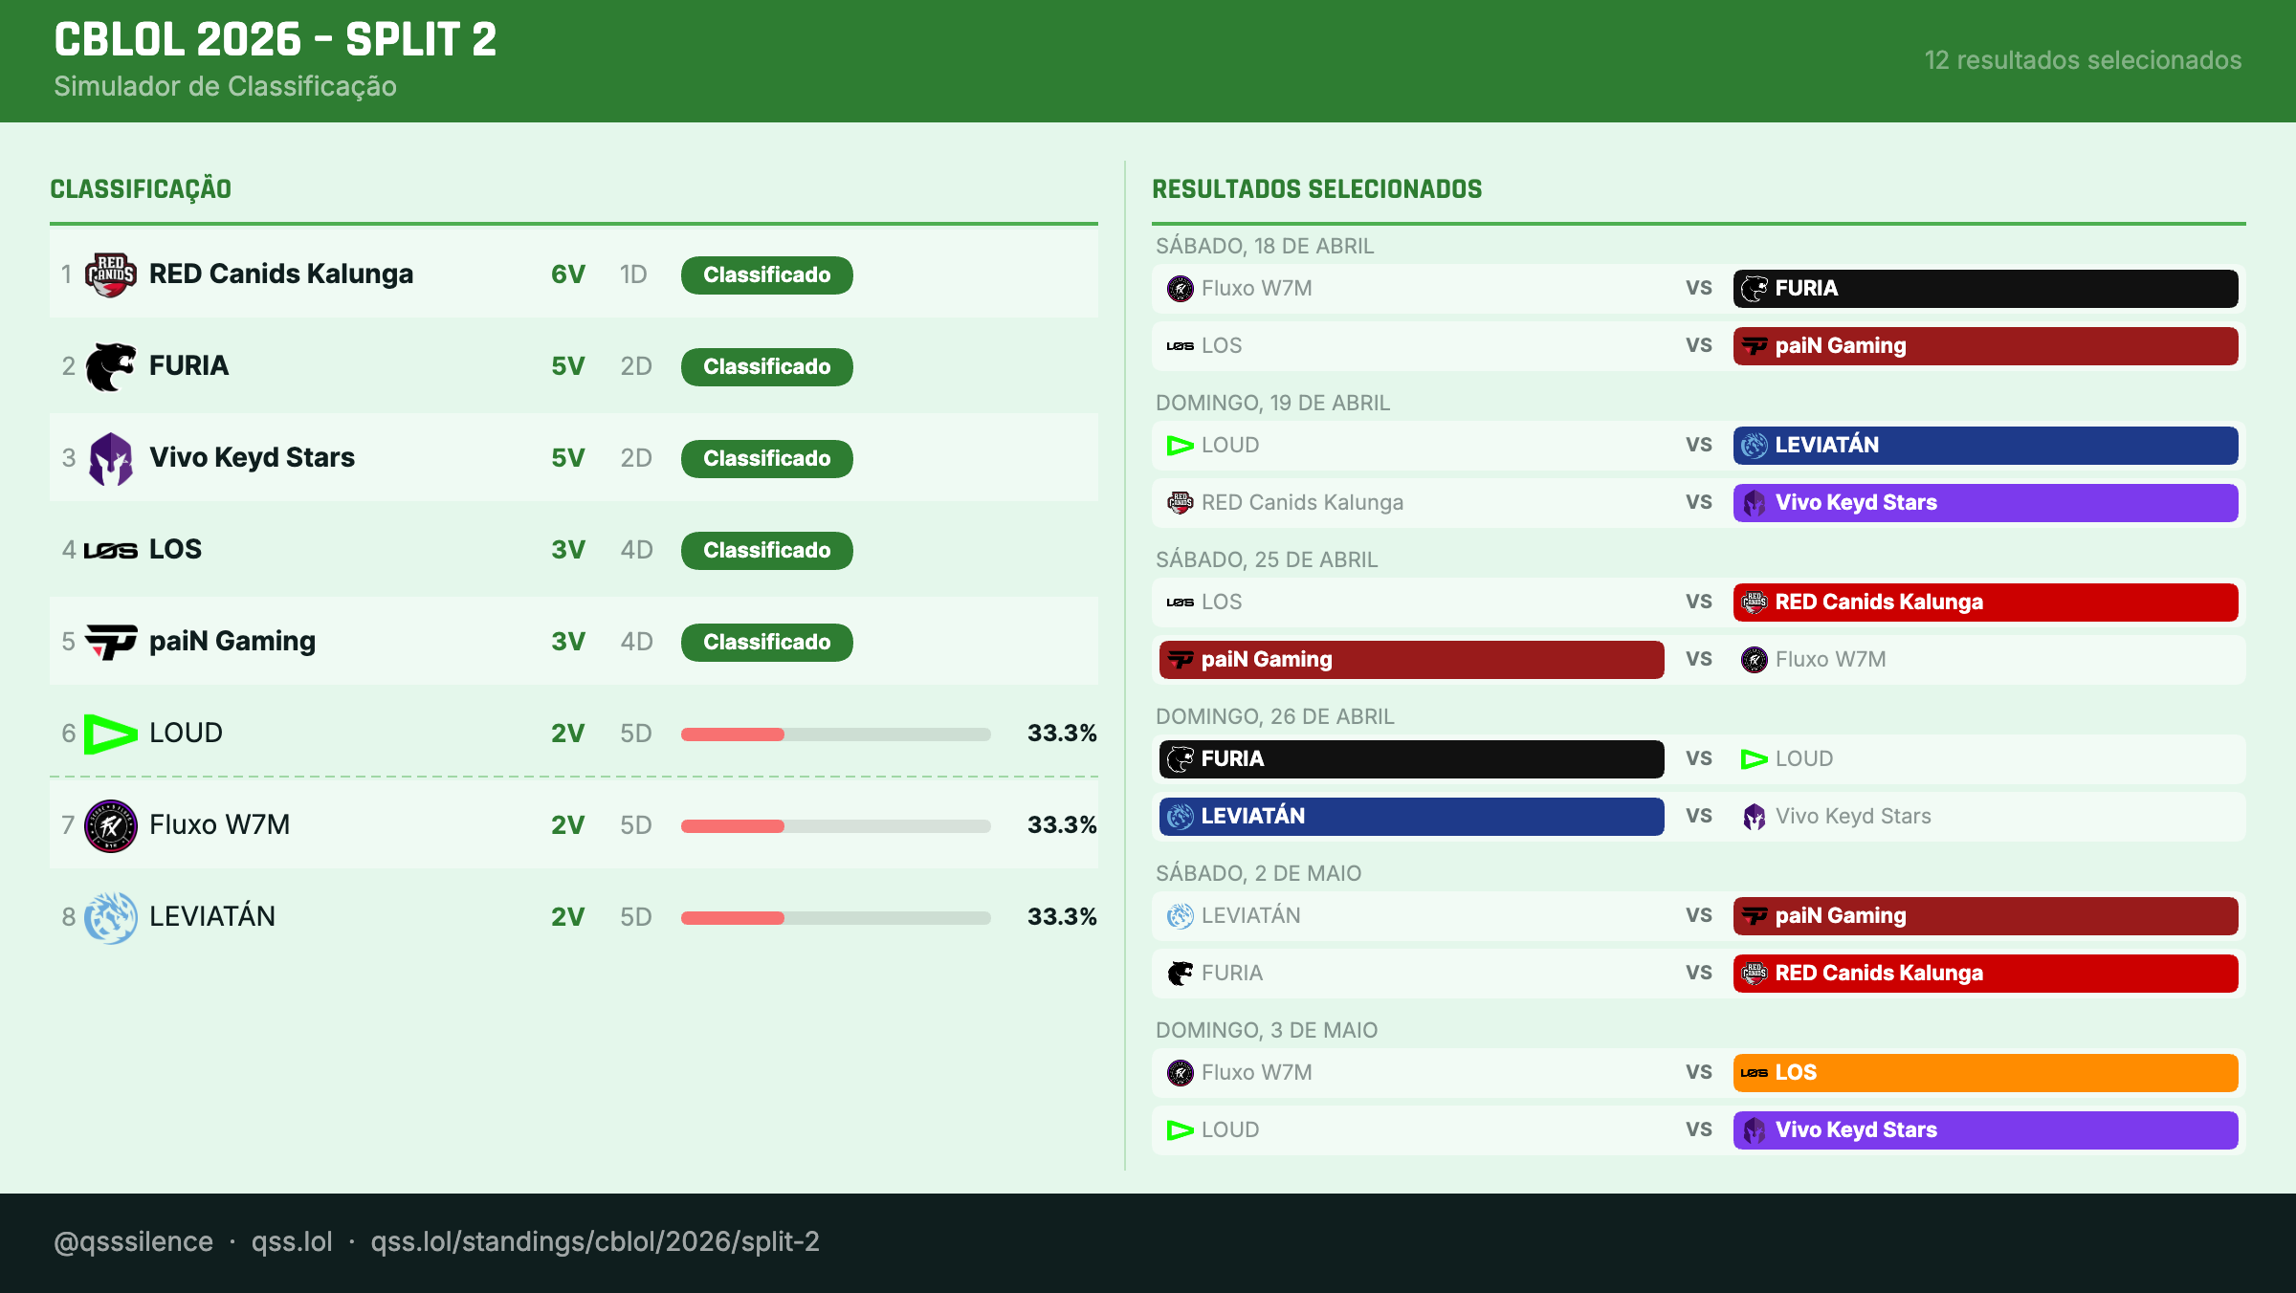This screenshot has height=1293, width=2296.
Task: Click the RED Canids Kalunga logo in standings
Action: 110,274
